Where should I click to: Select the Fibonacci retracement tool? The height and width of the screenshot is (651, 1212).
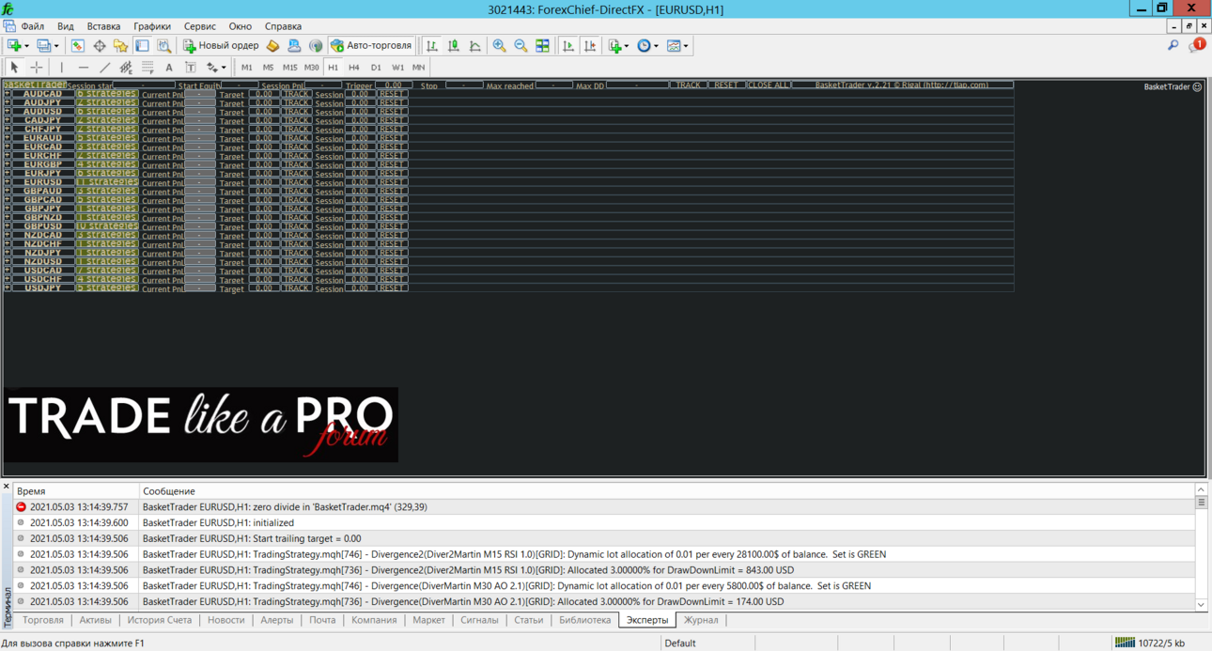(148, 68)
